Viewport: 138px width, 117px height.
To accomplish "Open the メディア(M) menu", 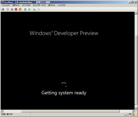I will click(26, 5).
